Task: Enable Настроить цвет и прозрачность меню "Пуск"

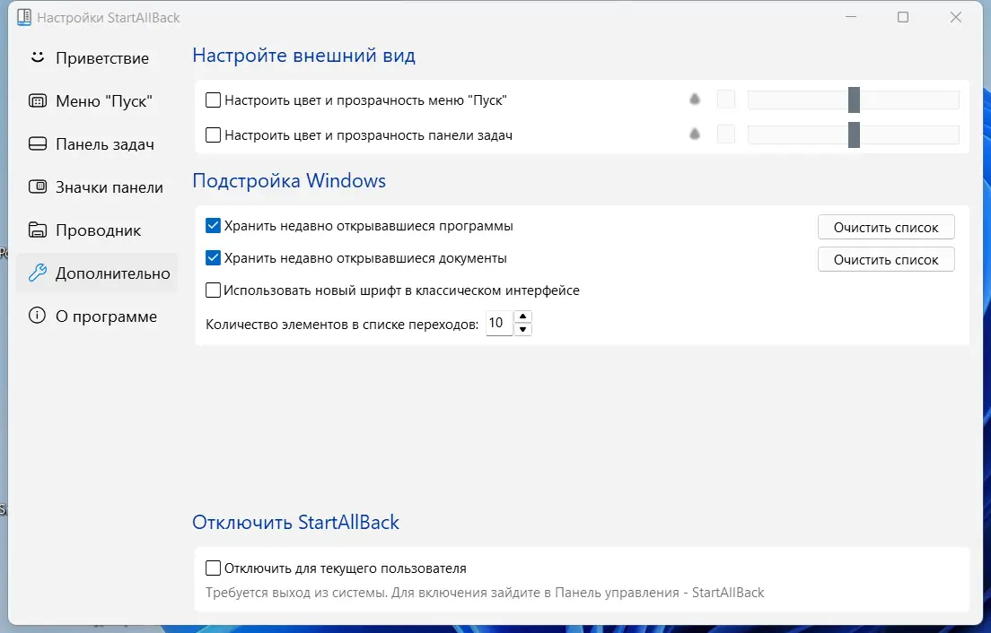Action: coord(213,100)
